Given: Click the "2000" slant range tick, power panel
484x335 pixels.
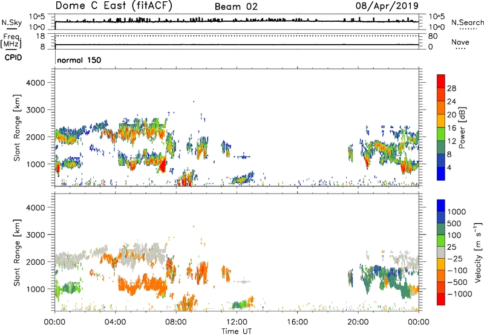Looking at the screenshot, I should coord(36,137).
